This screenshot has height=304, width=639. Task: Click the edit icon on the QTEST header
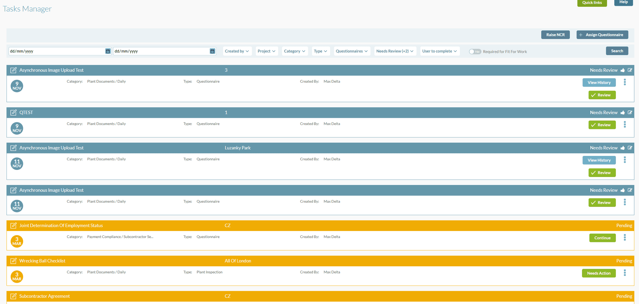[630, 112]
